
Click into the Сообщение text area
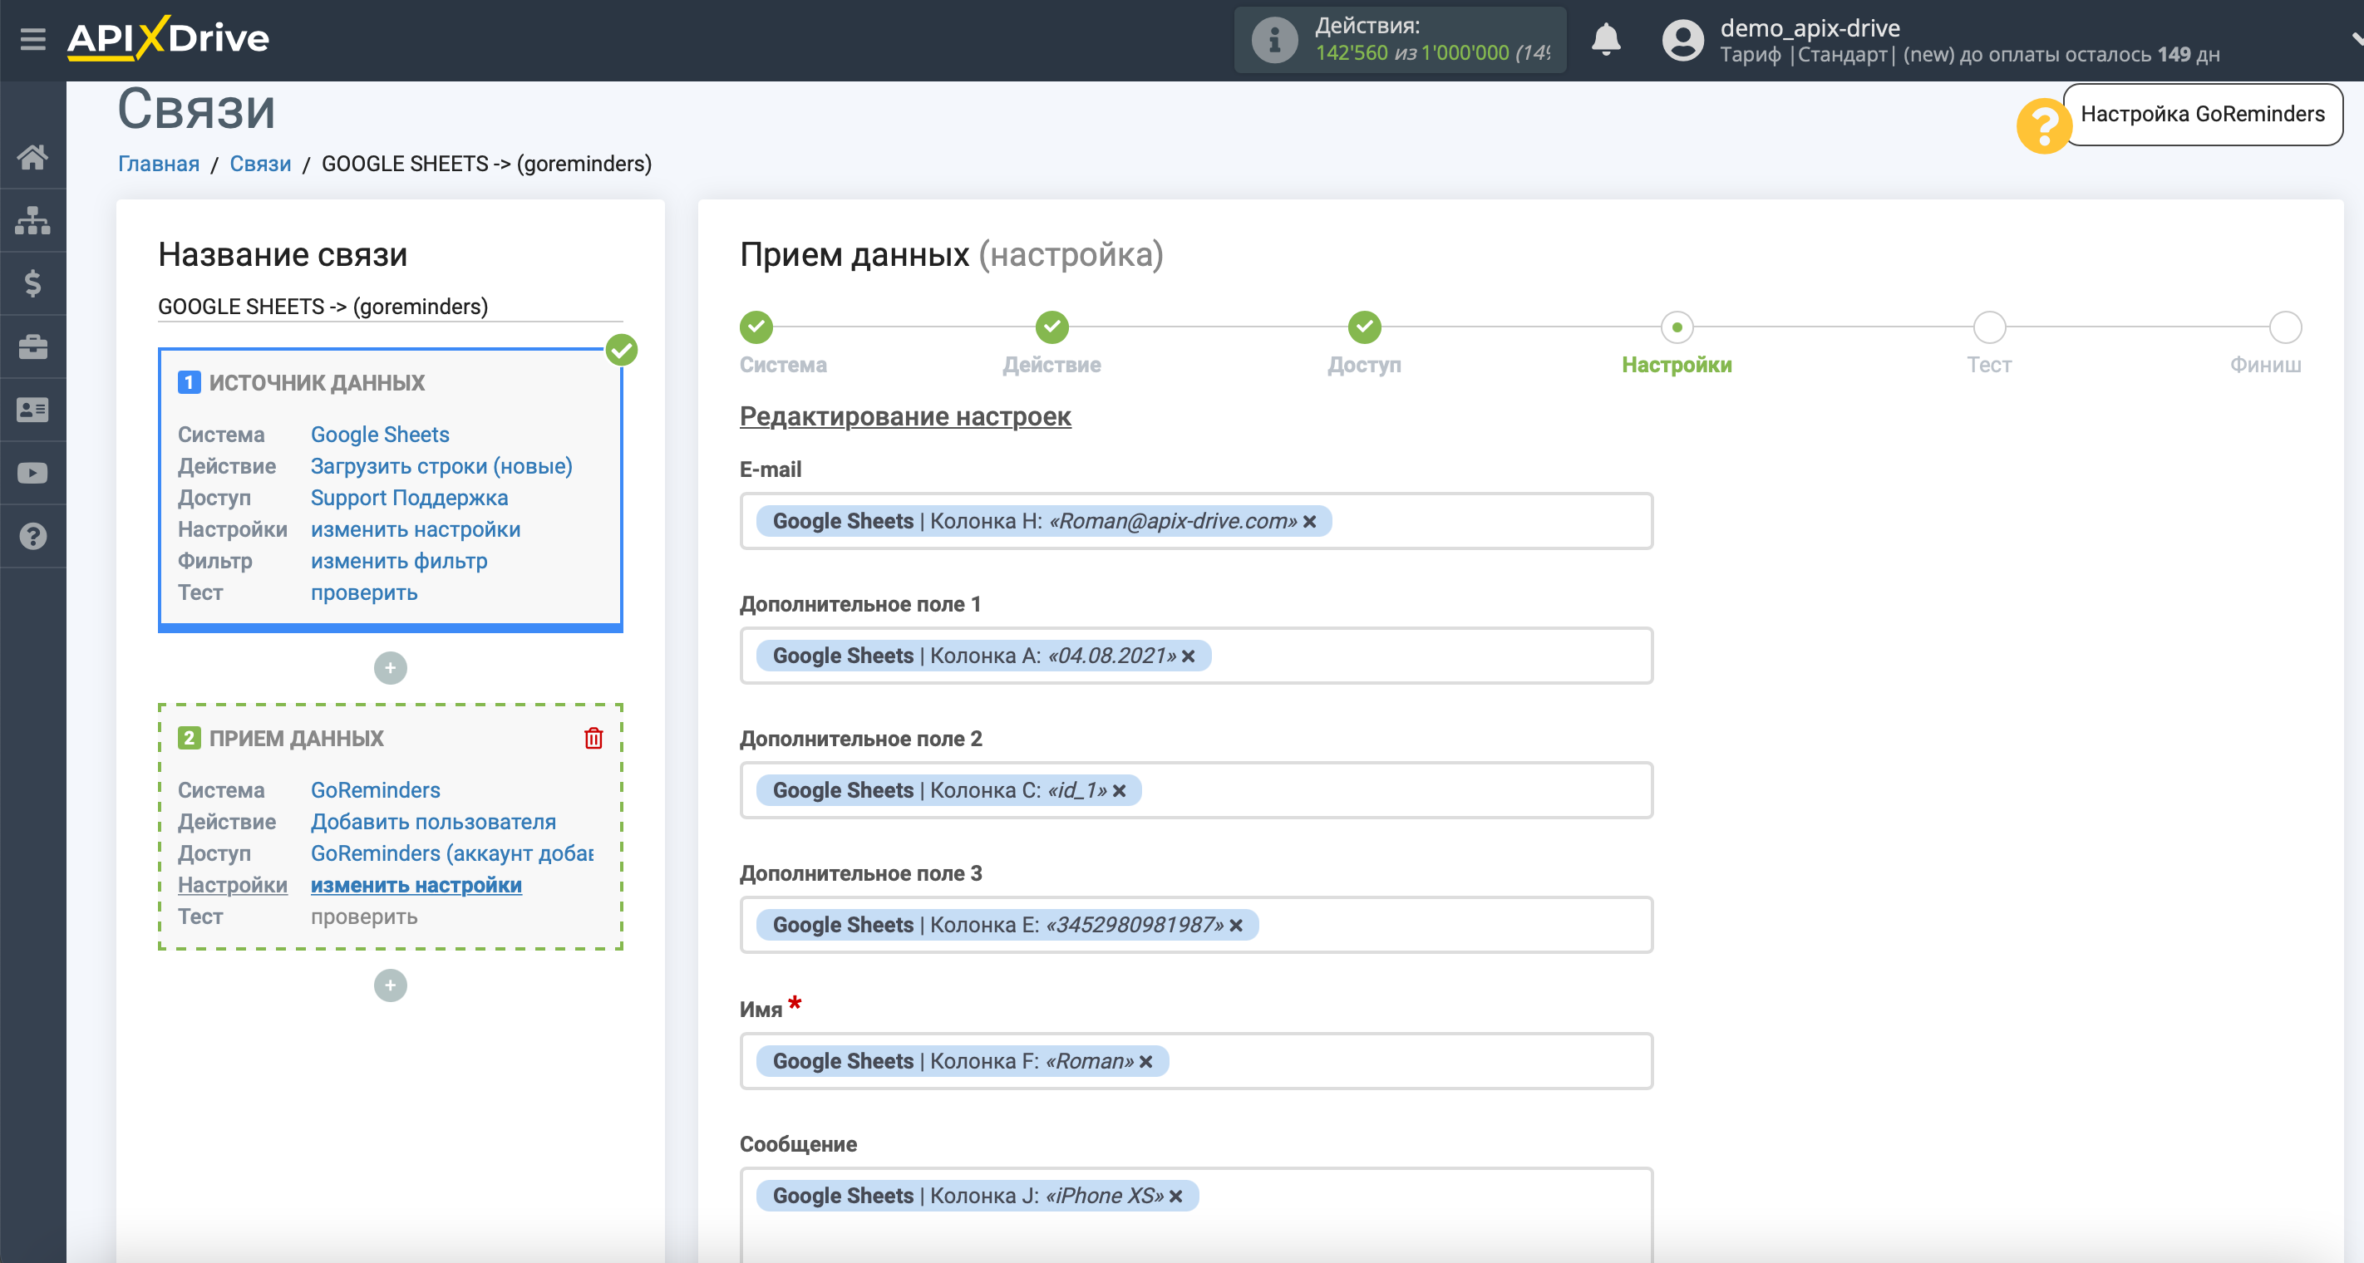[x=1196, y=1214]
